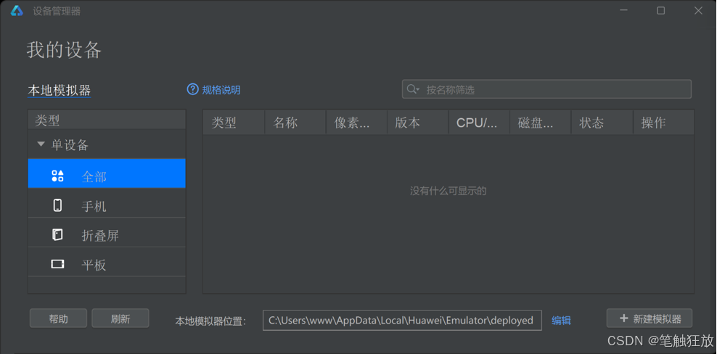Screen dimensions: 717x354
Task: Click the local emulator location path field
Action: (x=402, y=320)
